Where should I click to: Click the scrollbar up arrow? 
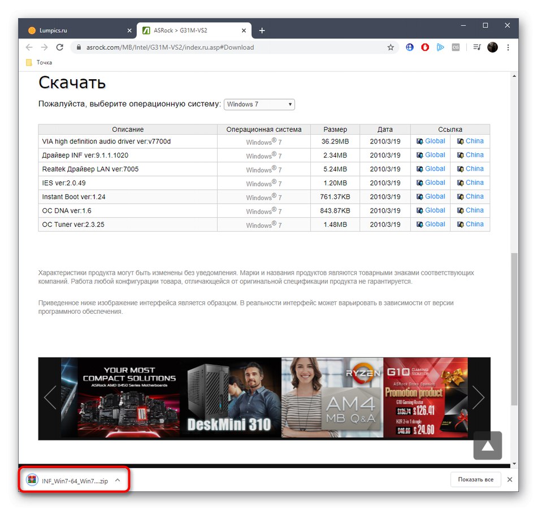coord(514,76)
